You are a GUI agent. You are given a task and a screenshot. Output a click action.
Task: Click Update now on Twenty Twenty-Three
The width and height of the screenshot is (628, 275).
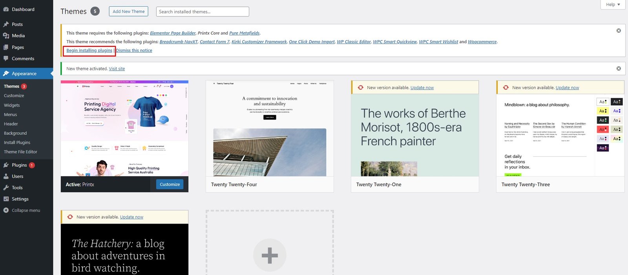click(x=567, y=88)
